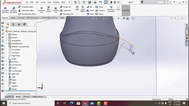This screenshot has width=189, height=106.
Task: Select the Revolved Cut tool
Action: 56,10
